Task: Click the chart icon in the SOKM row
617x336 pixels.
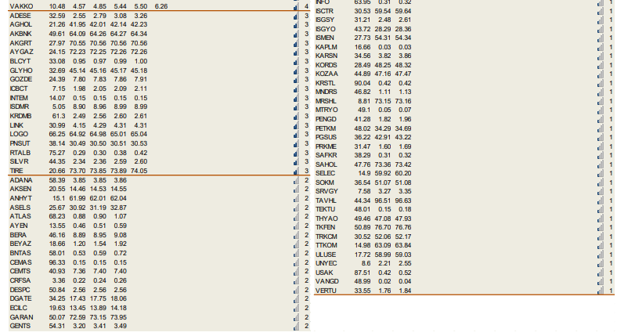Action: pos(600,183)
